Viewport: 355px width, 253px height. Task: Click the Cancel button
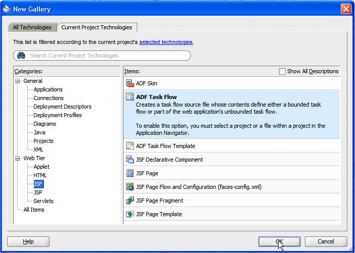point(326,241)
